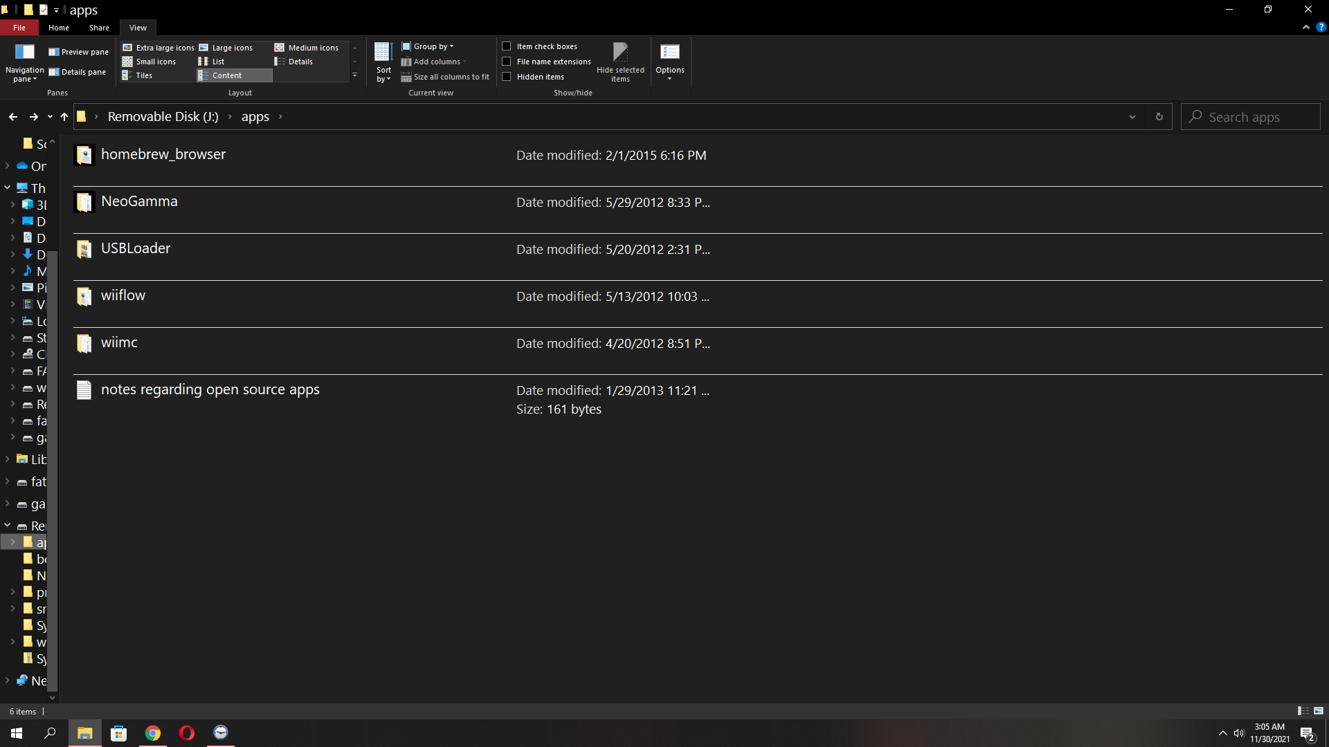Image resolution: width=1329 pixels, height=747 pixels.
Task: Enable Hidden items checkbox
Action: pos(507,77)
